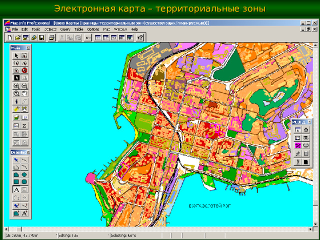Image resolution: width=320 pixels, height=240 pixels.
Task: Select the Ruler distance tool
Action: coord(24,117)
